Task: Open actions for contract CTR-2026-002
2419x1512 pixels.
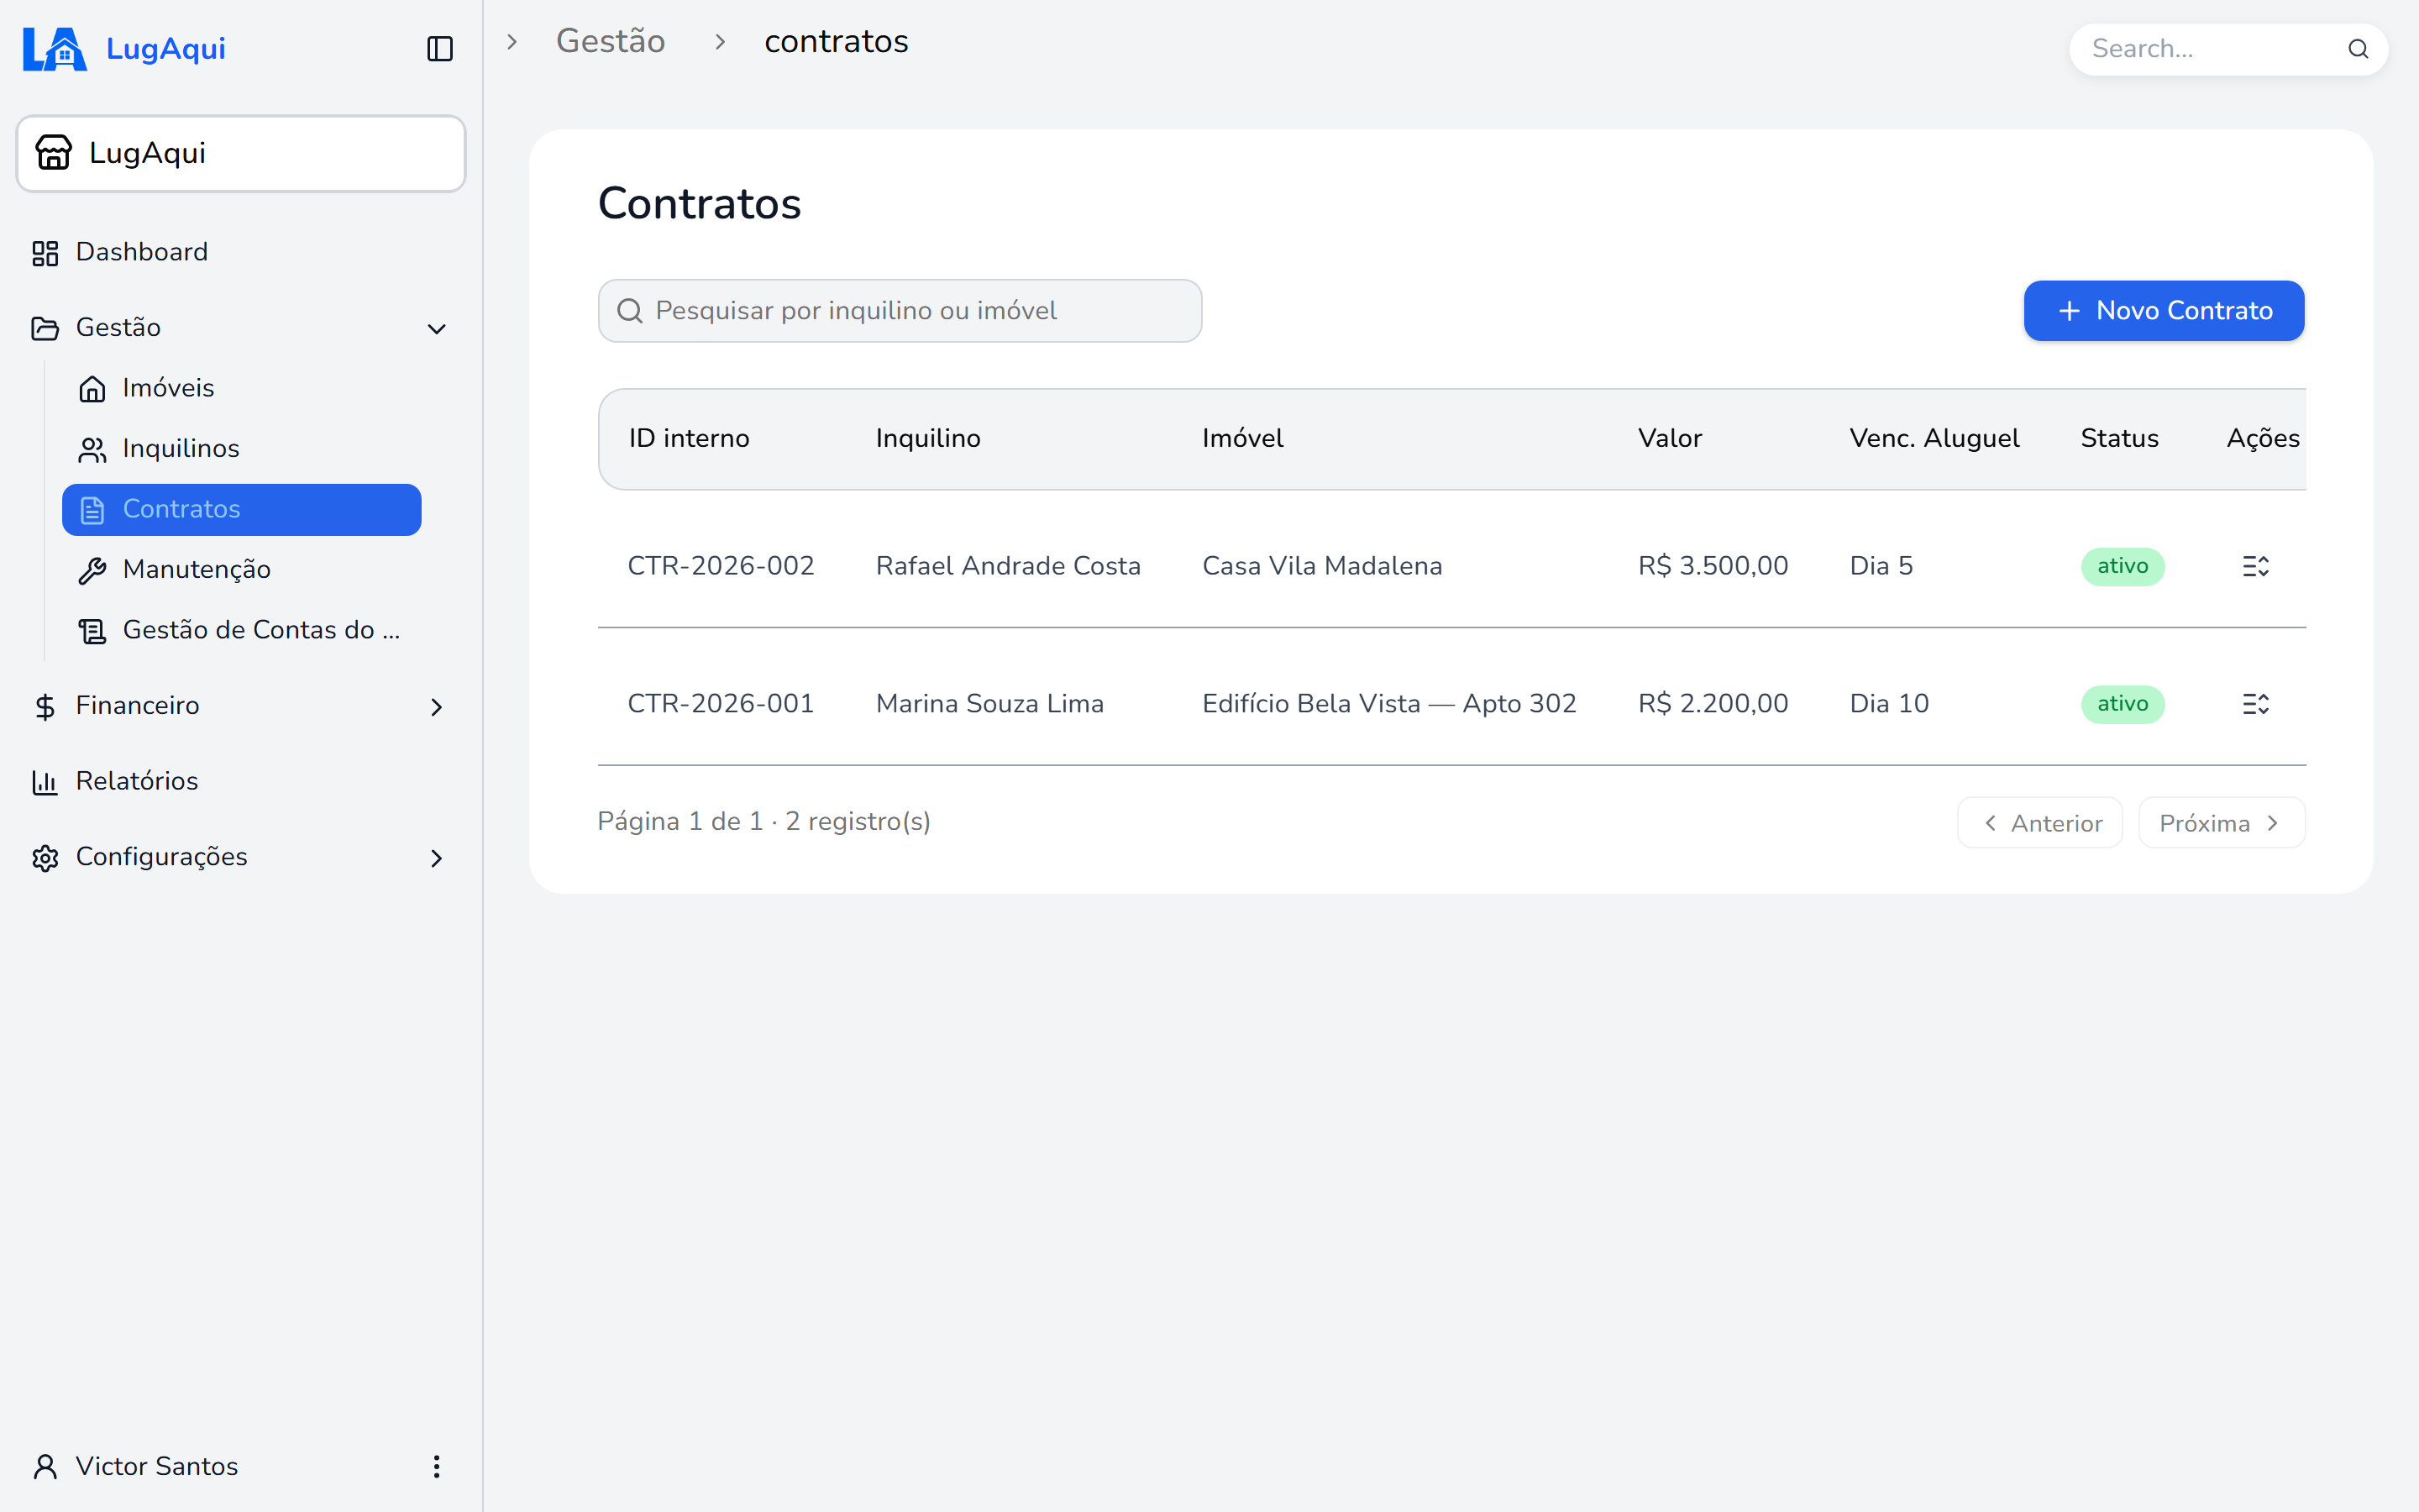Action: [x=2255, y=566]
